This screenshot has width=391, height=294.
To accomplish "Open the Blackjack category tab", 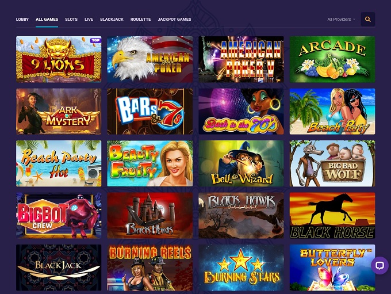I will [112, 19].
